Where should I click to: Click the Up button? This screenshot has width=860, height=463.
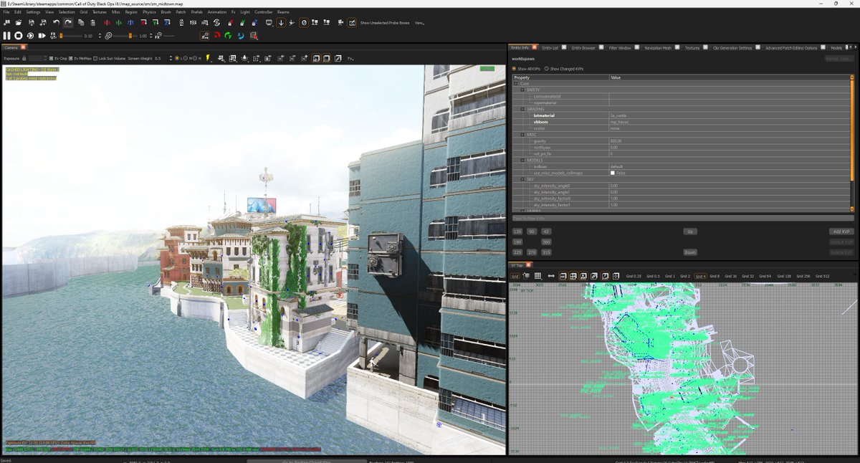(x=690, y=231)
